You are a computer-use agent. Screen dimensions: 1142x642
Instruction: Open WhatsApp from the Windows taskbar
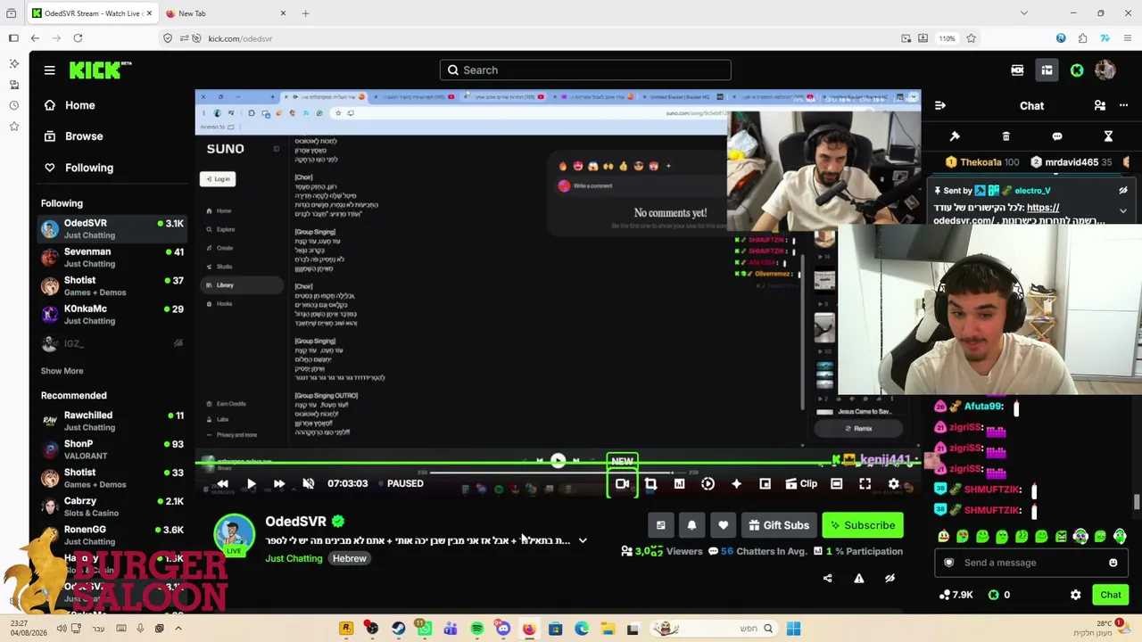(425, 629)
